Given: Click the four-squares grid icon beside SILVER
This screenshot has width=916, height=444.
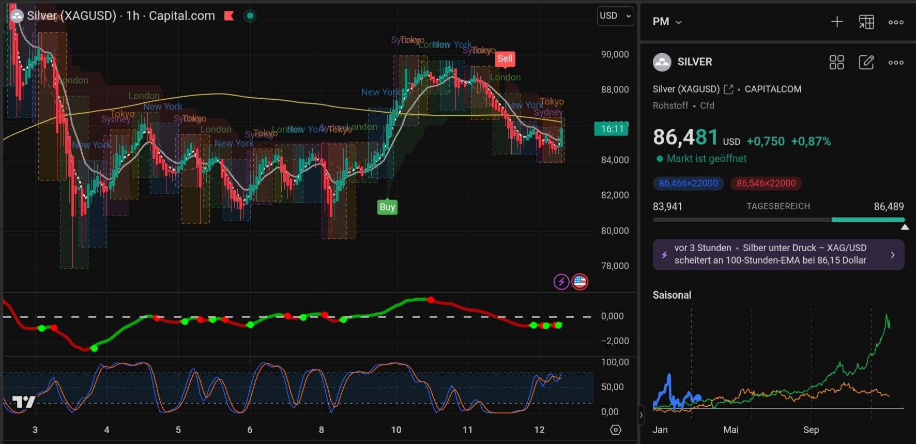Looking at the screenshot, I should click(836, 63).
